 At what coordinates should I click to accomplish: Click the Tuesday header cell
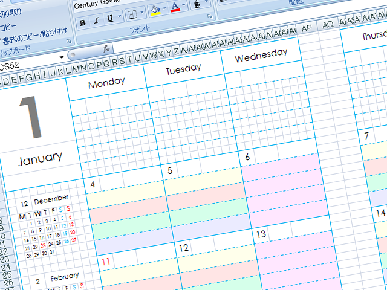(183, 69)
